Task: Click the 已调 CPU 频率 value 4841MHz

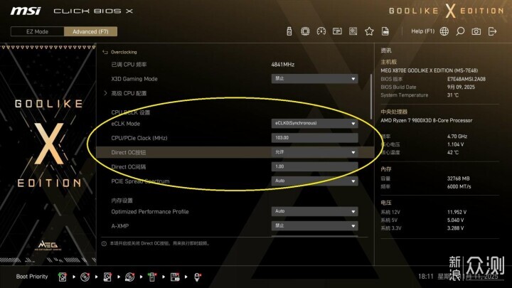Action: click(283, 65)
